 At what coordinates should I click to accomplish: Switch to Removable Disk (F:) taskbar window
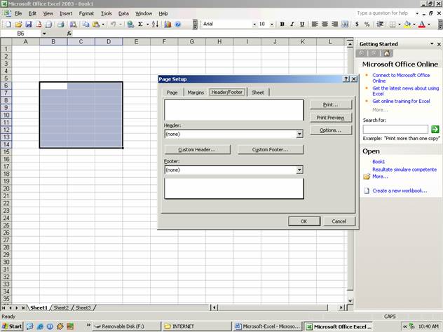tap(127, 326)
